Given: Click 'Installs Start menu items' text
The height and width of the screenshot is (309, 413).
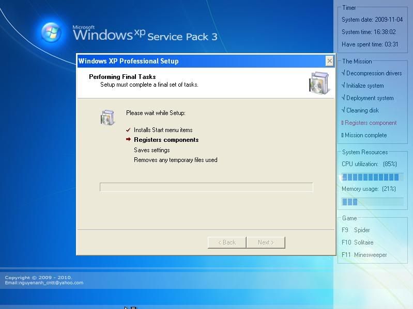Looking at the screenshot, I should click(163, 130).
